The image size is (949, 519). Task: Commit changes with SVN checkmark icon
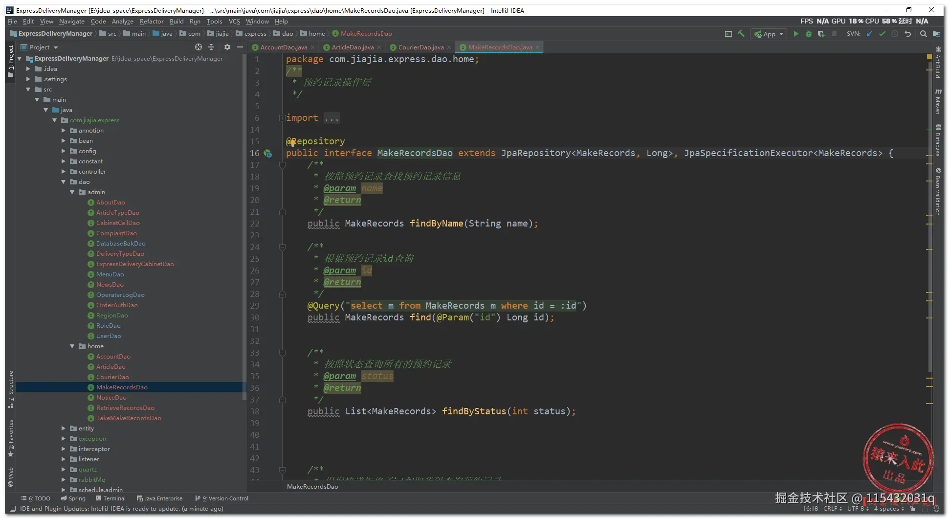[x=882, y=34]
